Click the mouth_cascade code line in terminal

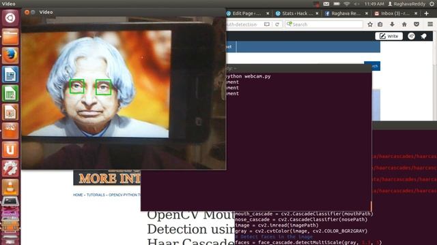[x=304, y=214]
